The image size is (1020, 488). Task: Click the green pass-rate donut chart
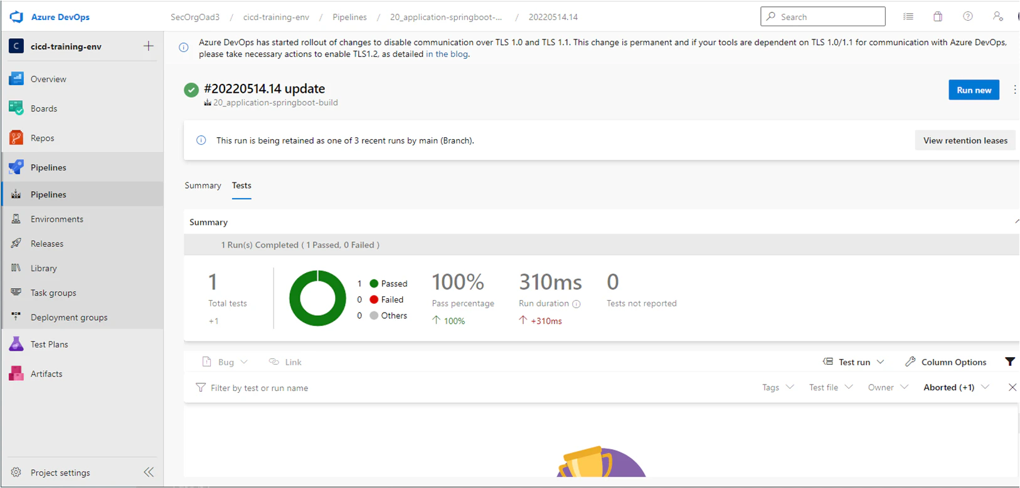pyautogui.click(x=317, y=298)
